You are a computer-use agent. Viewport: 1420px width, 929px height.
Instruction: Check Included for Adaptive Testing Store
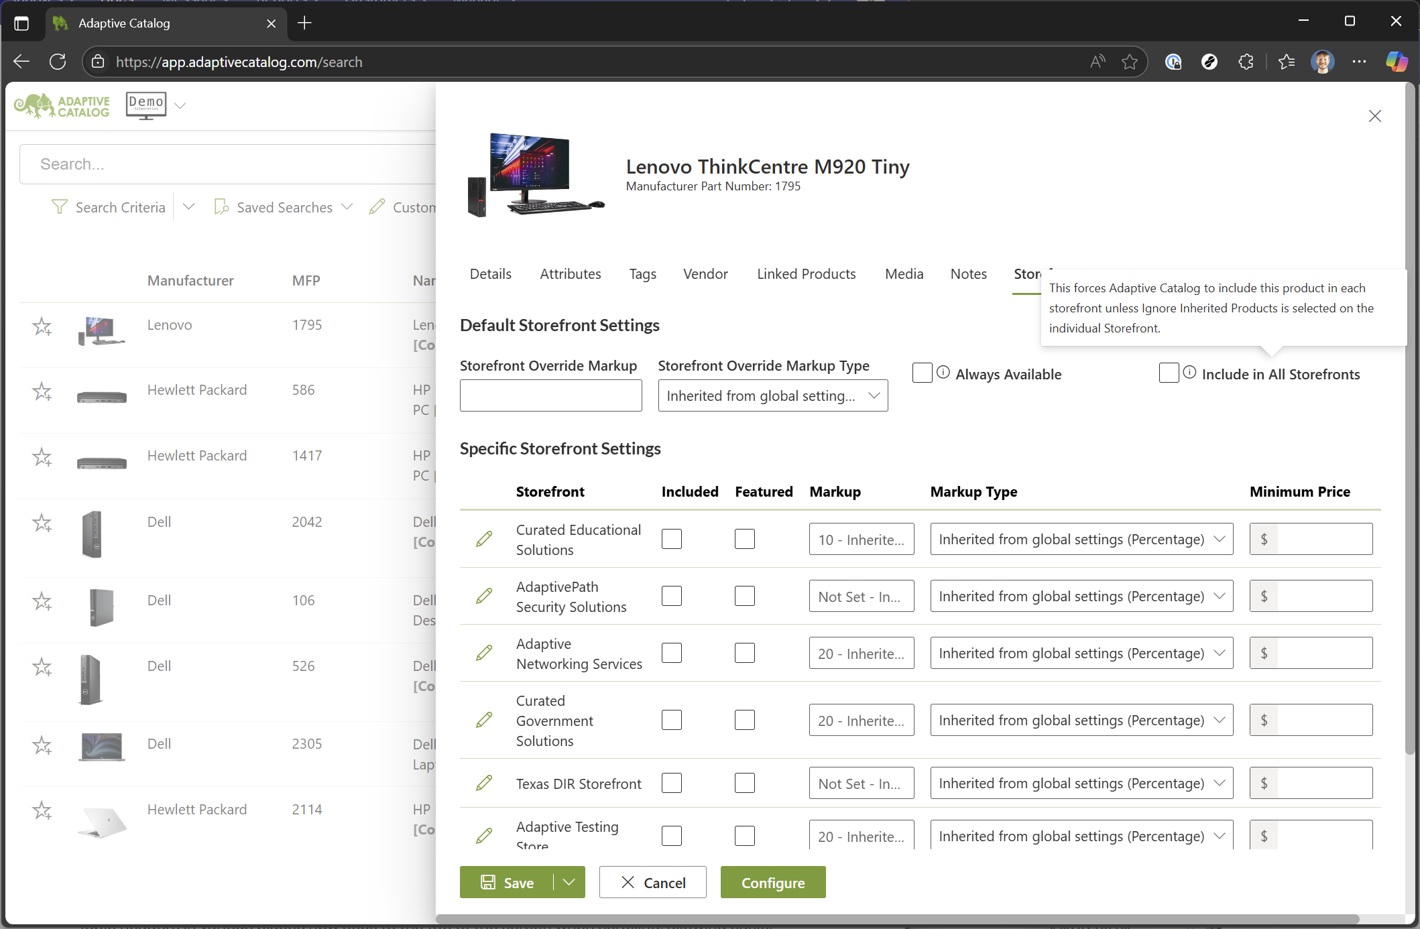pos(672,836)
